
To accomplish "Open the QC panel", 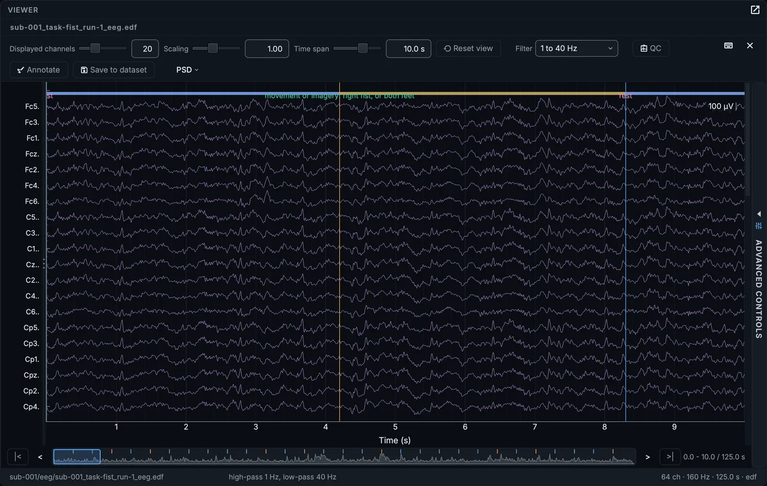I will point(651,48).
